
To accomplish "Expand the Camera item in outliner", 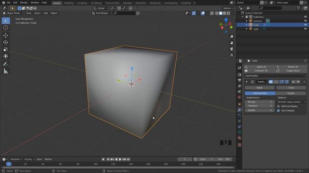I will pos(246,21).
